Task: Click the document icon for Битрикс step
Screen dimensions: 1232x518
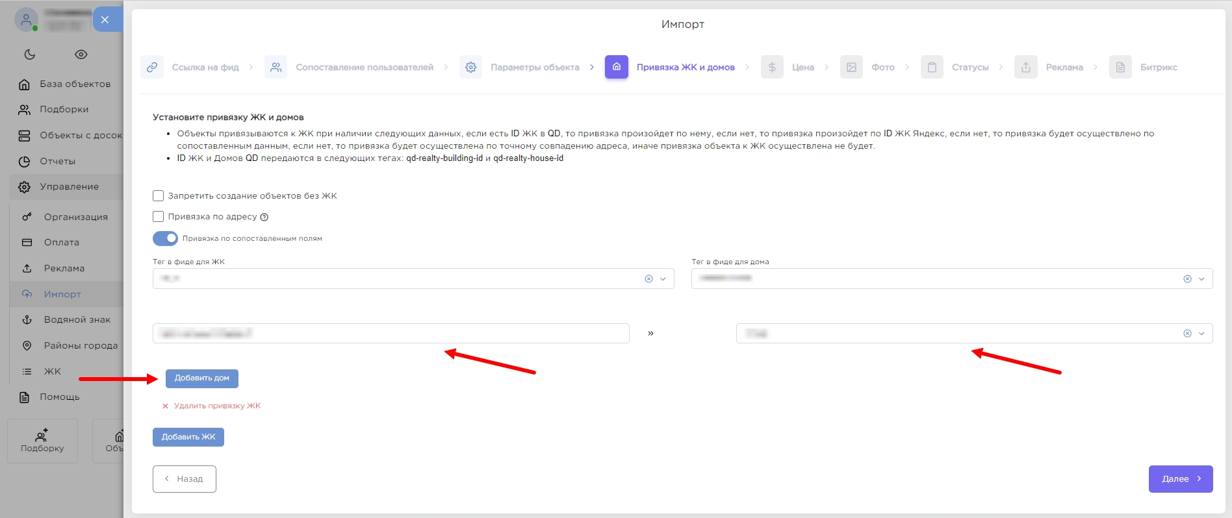Action: pos(1120,67)
